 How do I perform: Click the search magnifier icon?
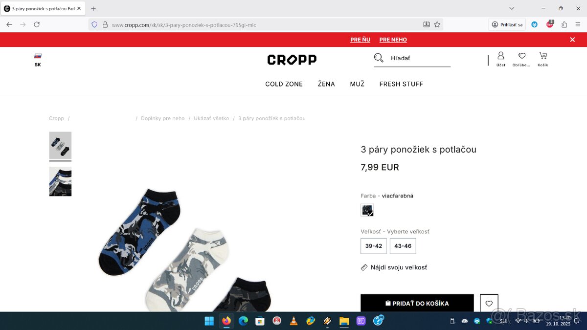[379, 58]
